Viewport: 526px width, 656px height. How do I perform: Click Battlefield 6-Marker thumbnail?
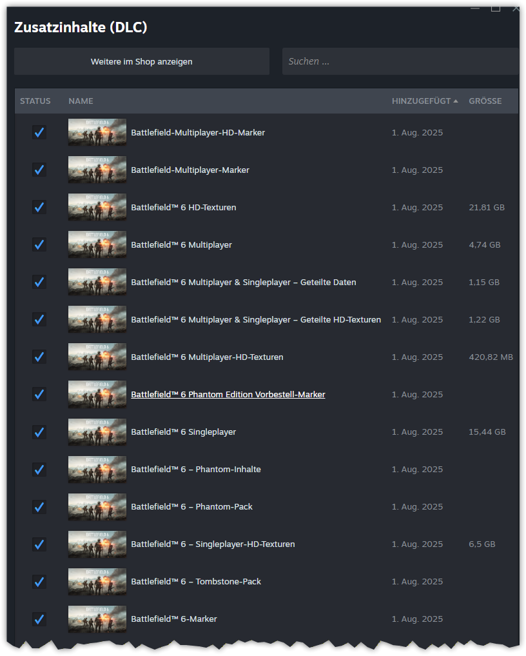click(97, 619)
